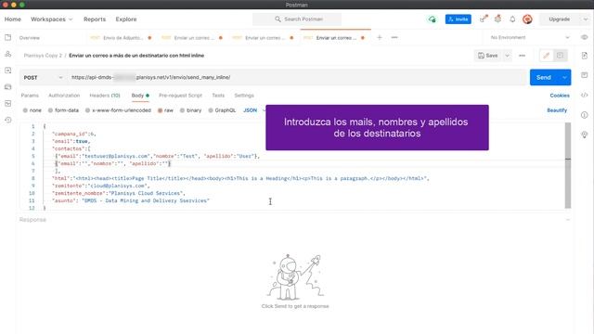594x334 pixels.
Task: Open Explore in the top nav
Action: click(126, 19)
